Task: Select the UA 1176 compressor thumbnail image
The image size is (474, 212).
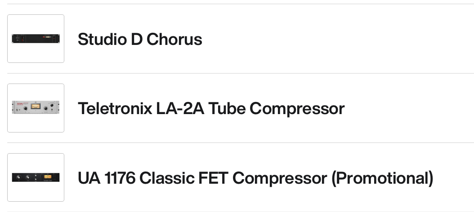Action: tap(36, 177)
